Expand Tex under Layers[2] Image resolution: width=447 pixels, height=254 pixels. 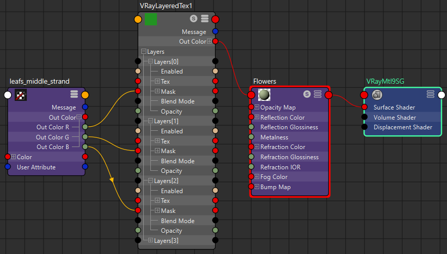(157, 201)
